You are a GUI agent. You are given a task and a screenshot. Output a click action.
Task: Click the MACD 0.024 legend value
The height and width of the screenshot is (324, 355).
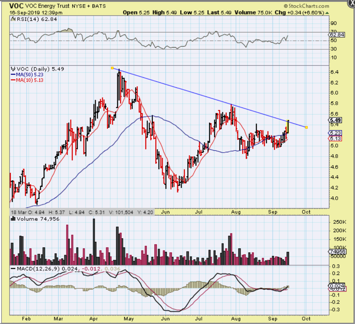pos(70,269)
